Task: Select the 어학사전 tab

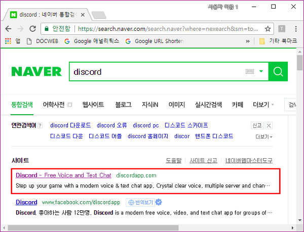Action: click(54, 105)
